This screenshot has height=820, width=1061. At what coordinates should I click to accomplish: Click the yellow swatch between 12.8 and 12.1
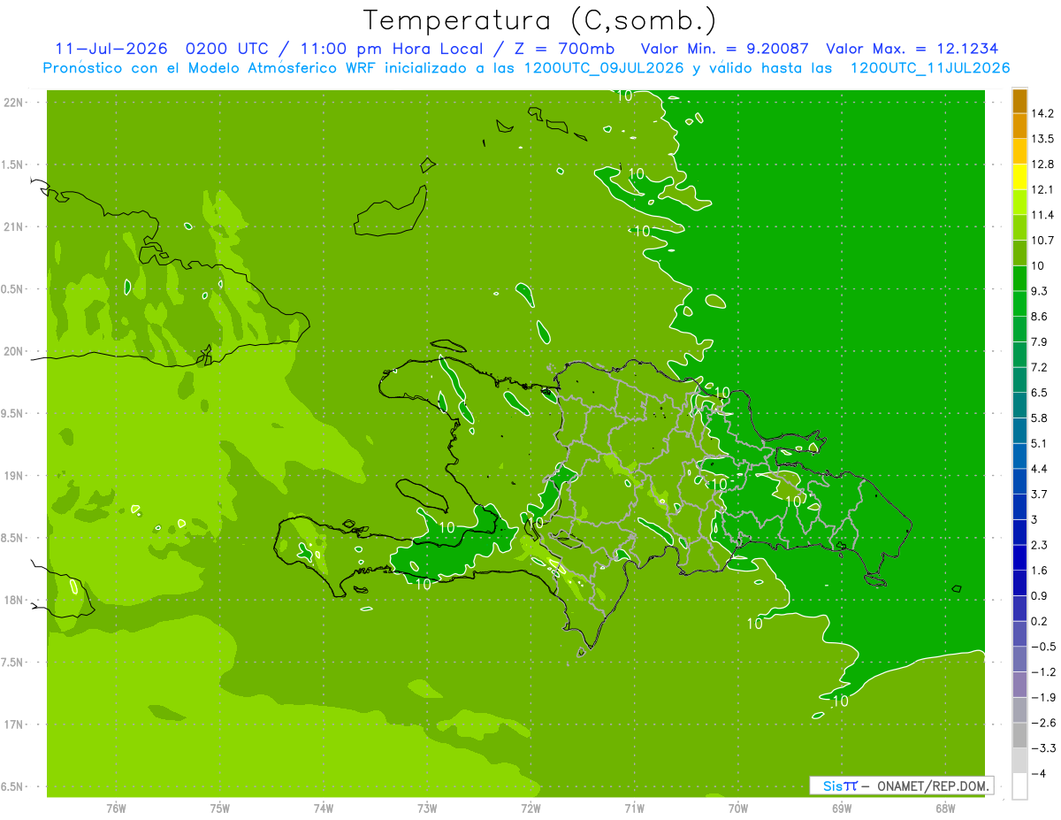pos(1019,177)
